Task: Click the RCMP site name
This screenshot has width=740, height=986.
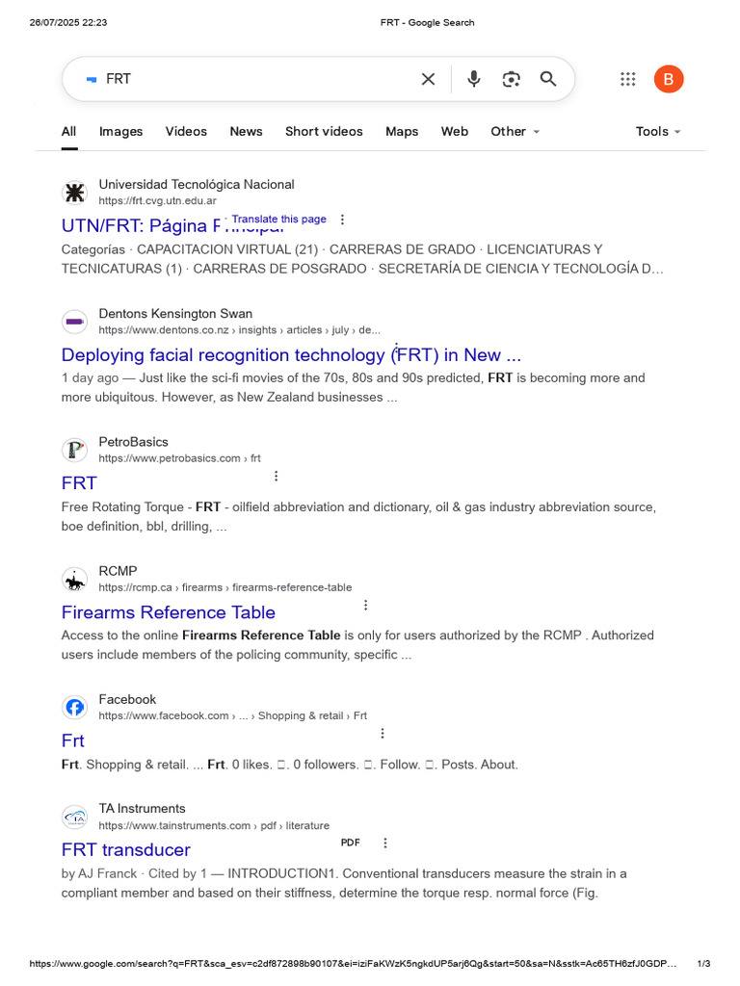Action: coord(118,571)
